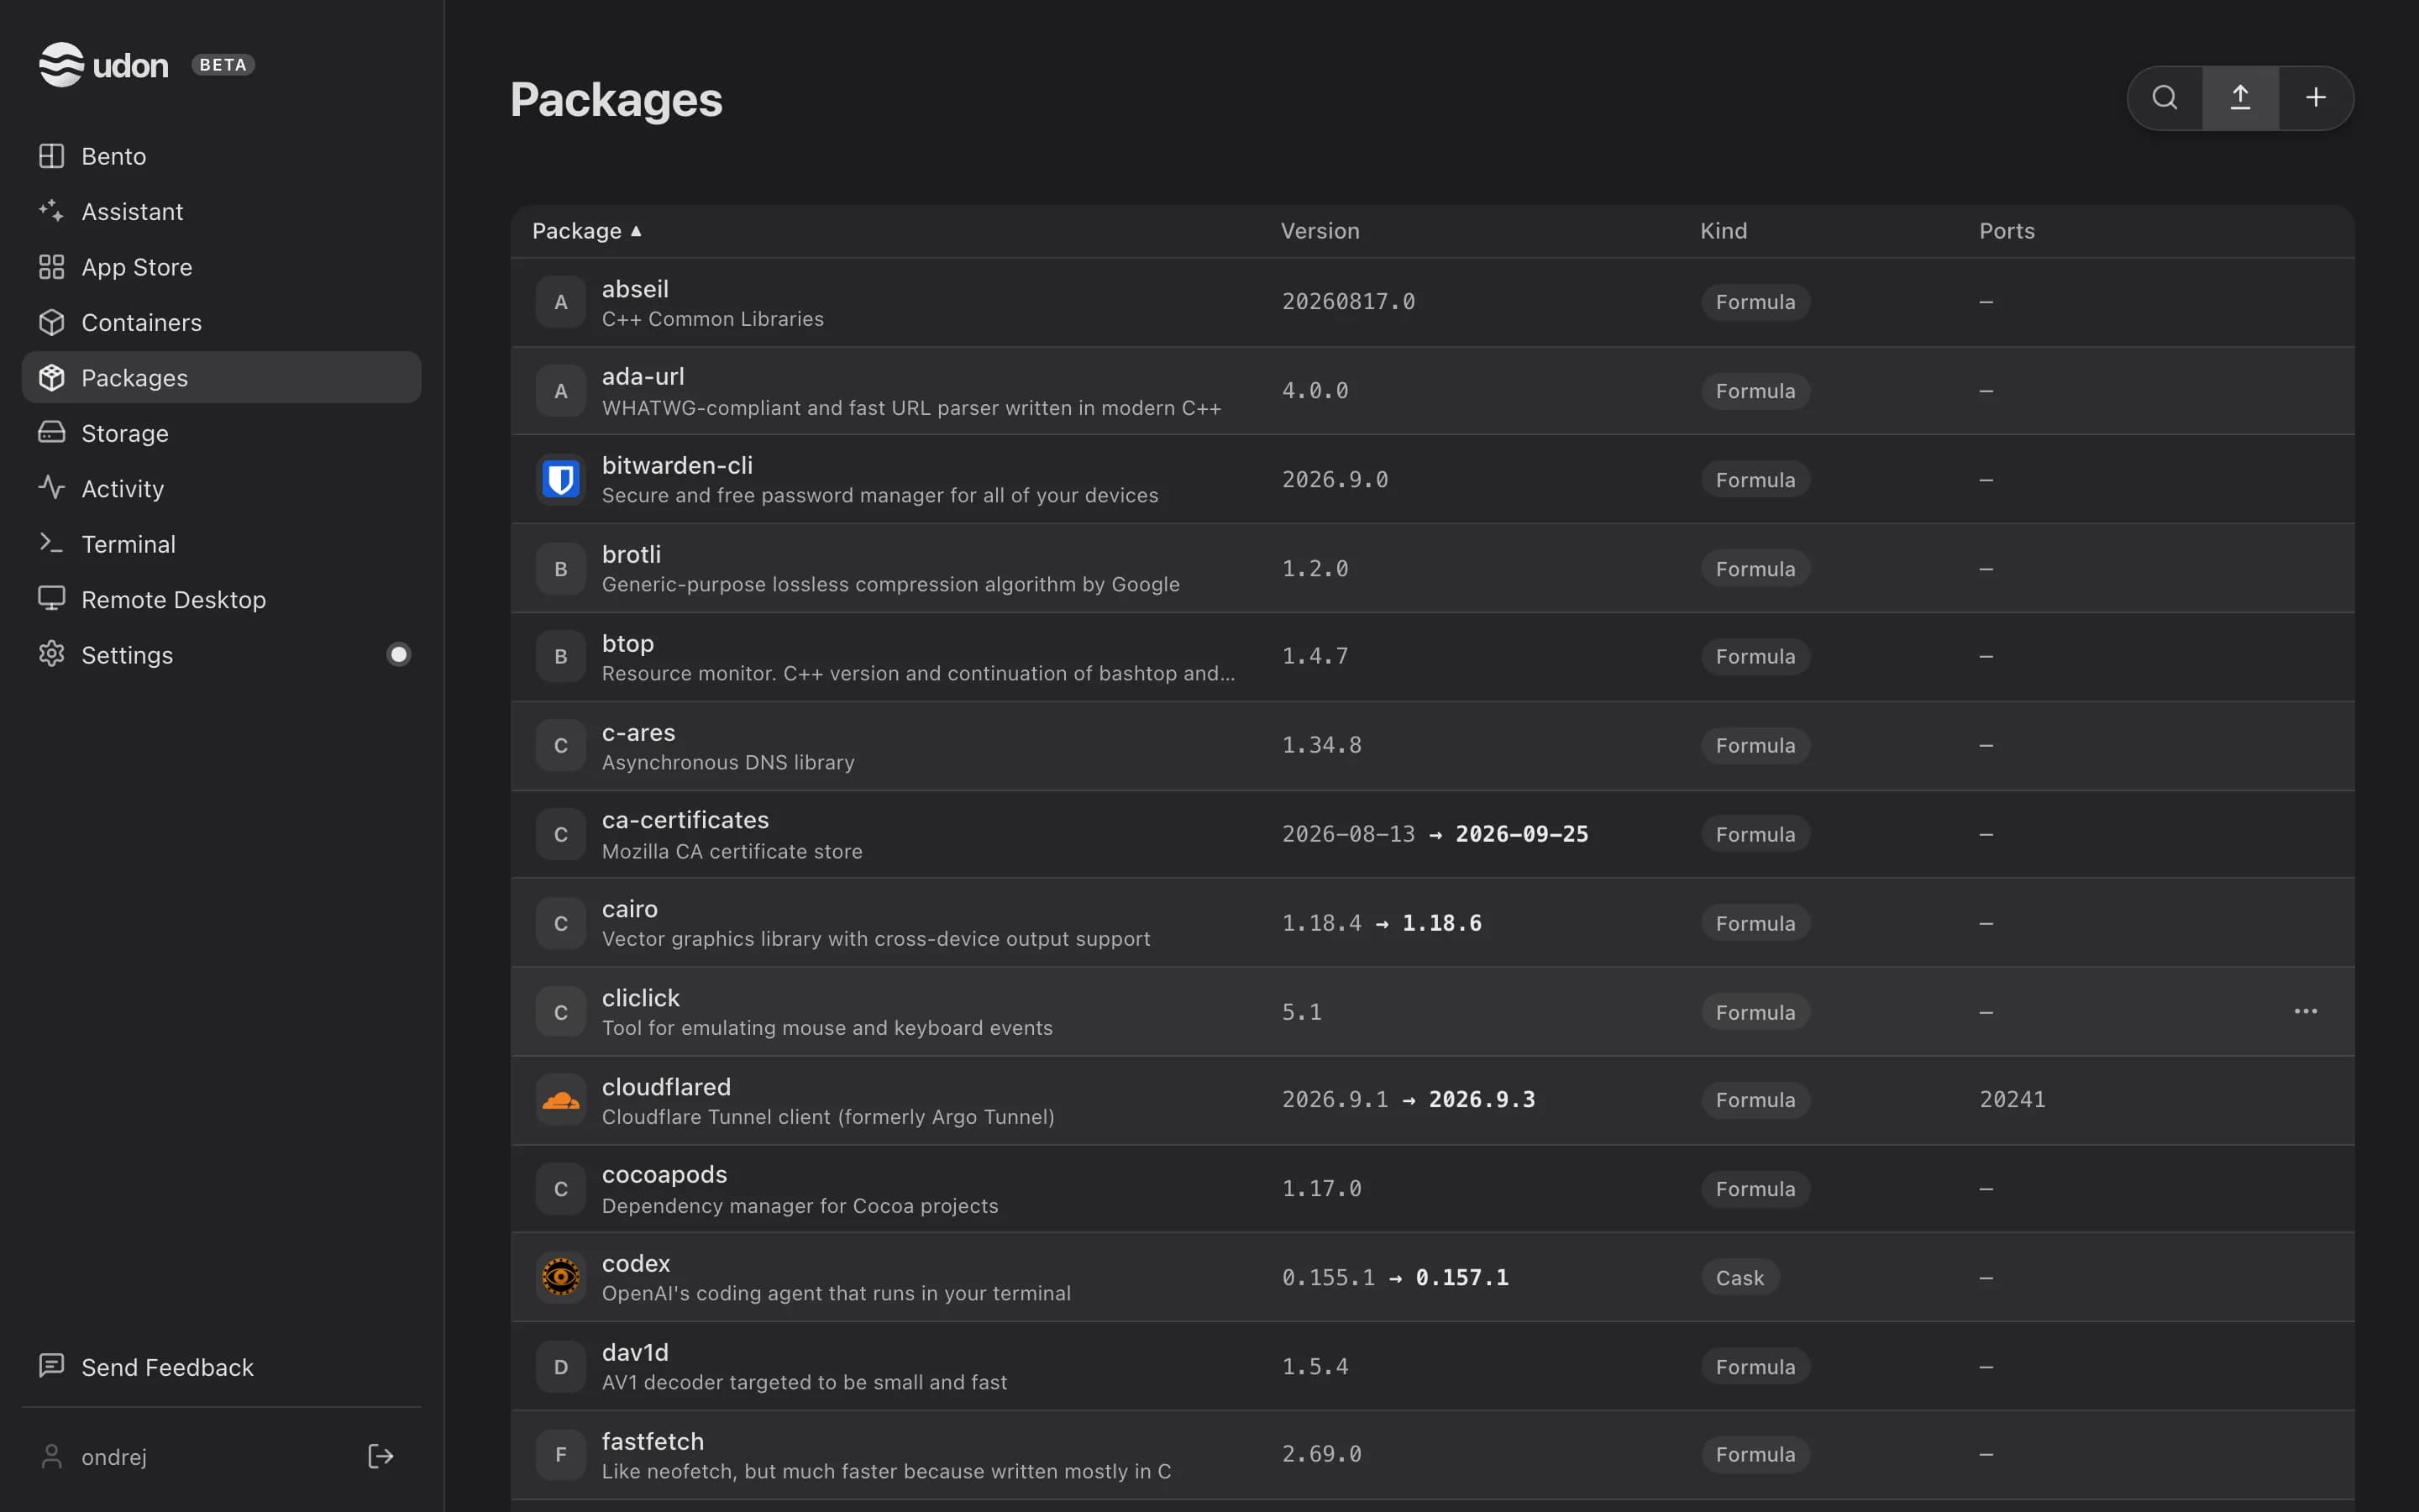Viewport: 2419px width, 1512px height.
Task: Open Activity in the sidebar
Action: point(221,489)
